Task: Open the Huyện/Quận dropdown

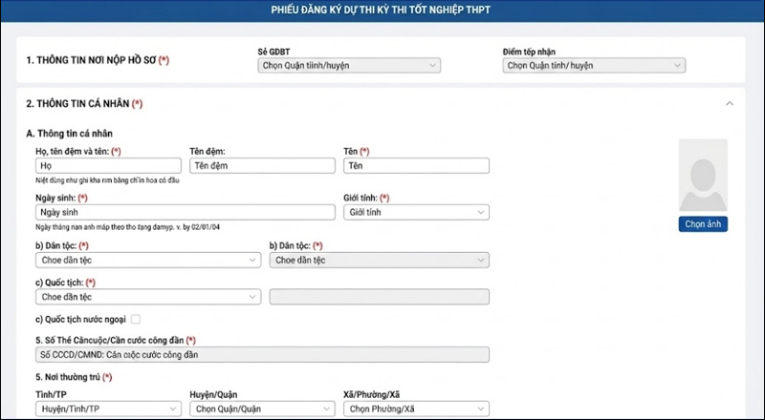Action: coord(262,409)
